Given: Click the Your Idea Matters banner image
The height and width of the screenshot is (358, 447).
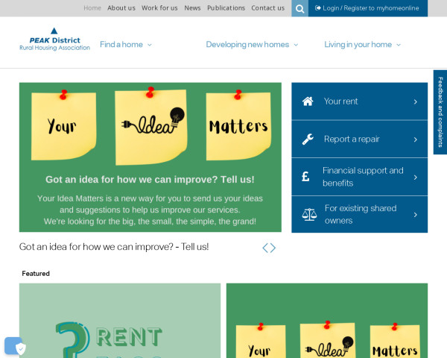Looking at the screenshot, I should [150, 157].
